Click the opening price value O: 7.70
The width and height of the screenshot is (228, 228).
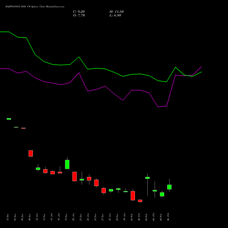[x=79, y=16]
